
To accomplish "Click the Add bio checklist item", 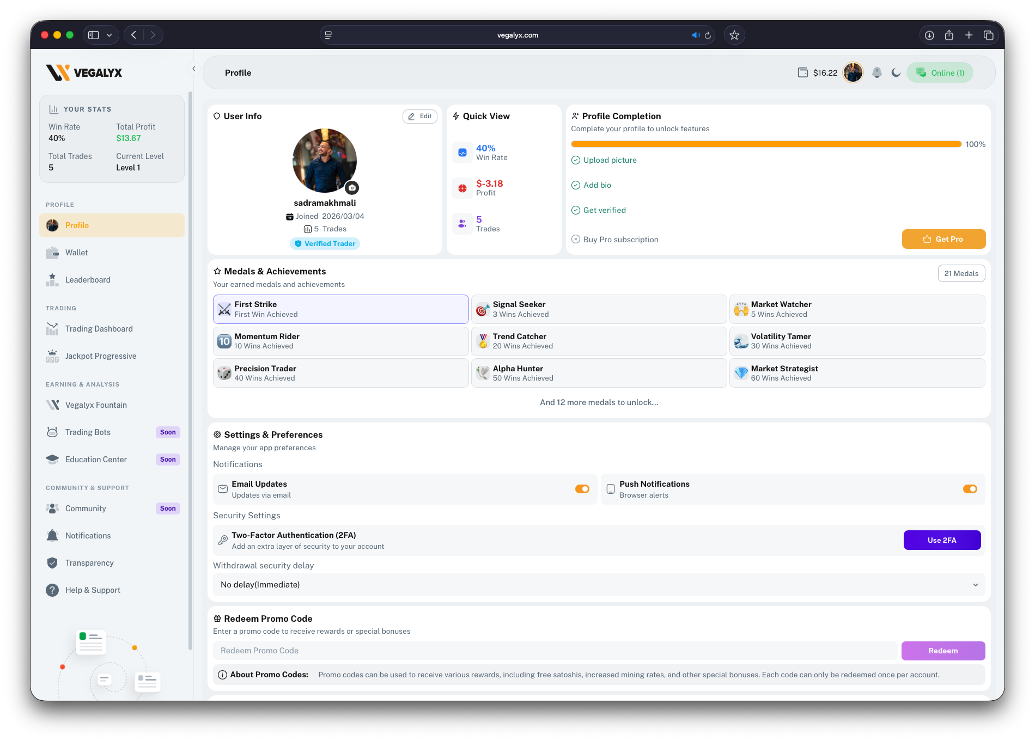I will point(591,185).
